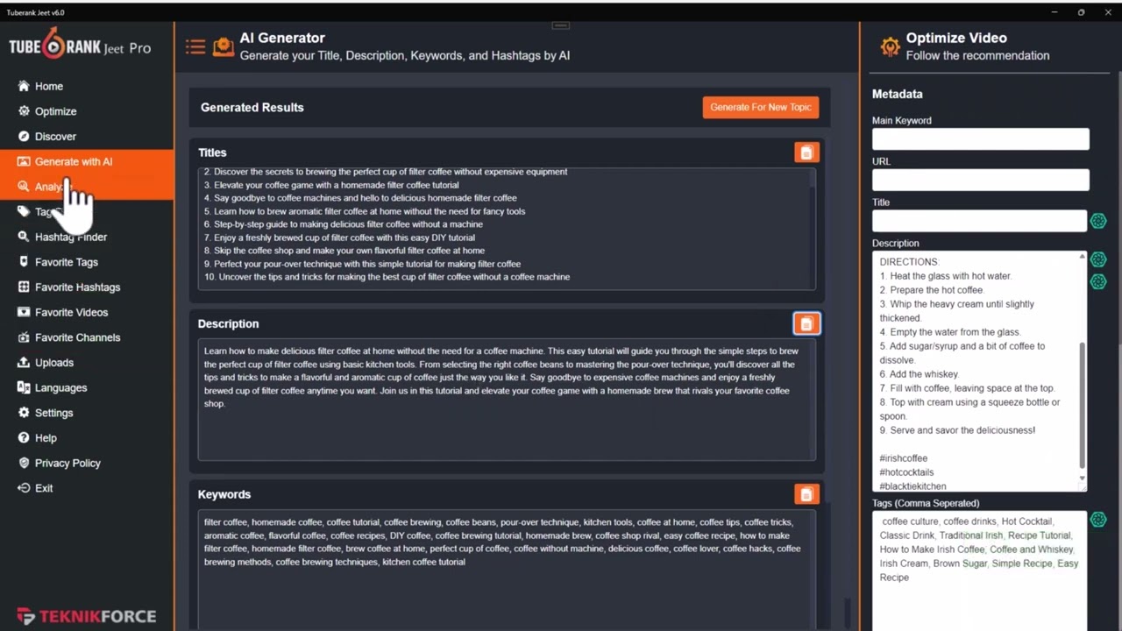This screenshot has height=631, width=1122.
Task: Click the green AI icon beside Title field
Action: tap(1098, 221)
